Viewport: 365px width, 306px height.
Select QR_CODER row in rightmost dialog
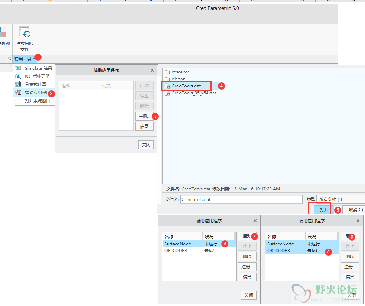coord(302,251)
